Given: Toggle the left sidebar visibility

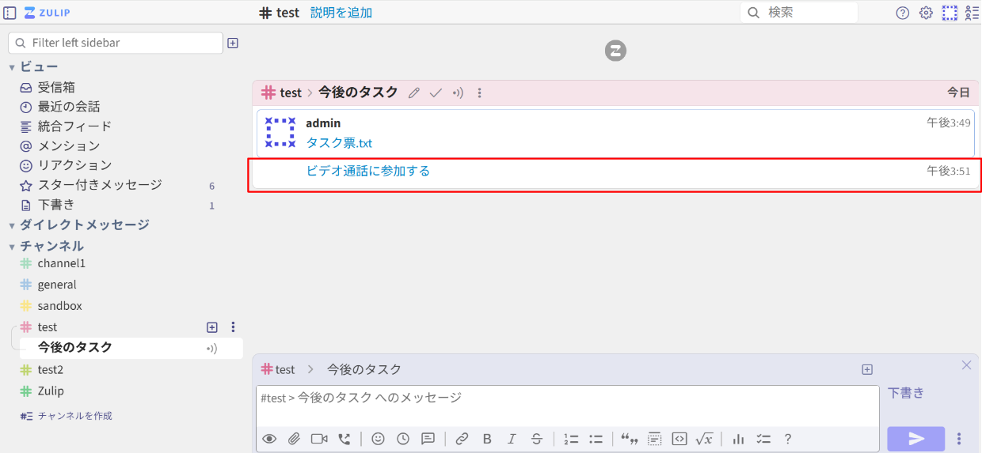Looking at the screenshot, I should [x=10, y=13].
